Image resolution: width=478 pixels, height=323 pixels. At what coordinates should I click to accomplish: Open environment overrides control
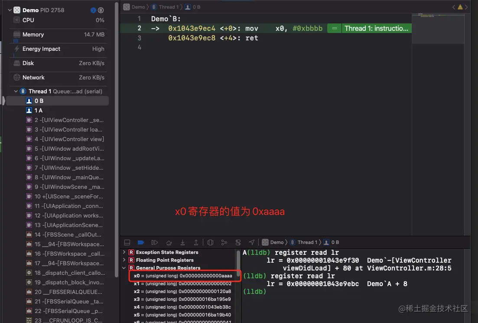238,242
